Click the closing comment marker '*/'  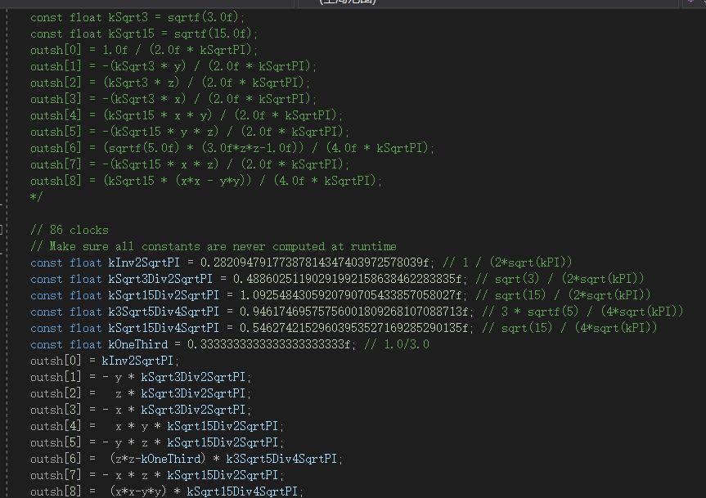click(x=36, y=197)
